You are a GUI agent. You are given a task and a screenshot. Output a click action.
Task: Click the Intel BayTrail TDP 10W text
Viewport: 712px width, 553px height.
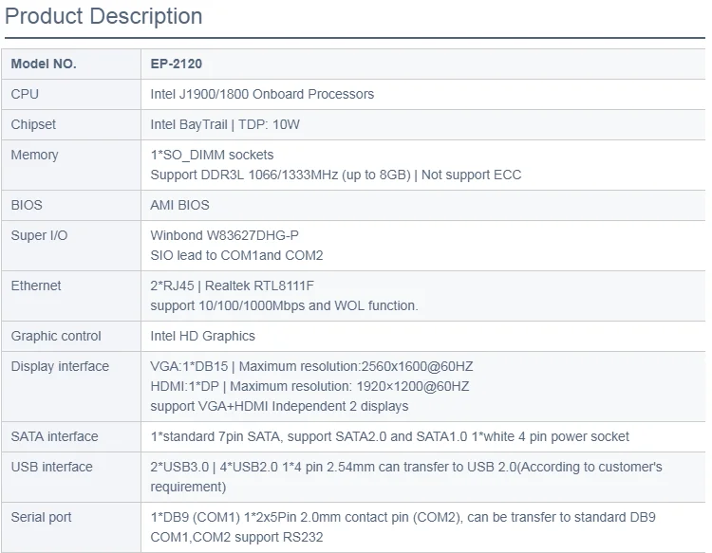coord(238,125)
